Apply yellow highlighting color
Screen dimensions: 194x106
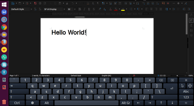coord(123,9)
